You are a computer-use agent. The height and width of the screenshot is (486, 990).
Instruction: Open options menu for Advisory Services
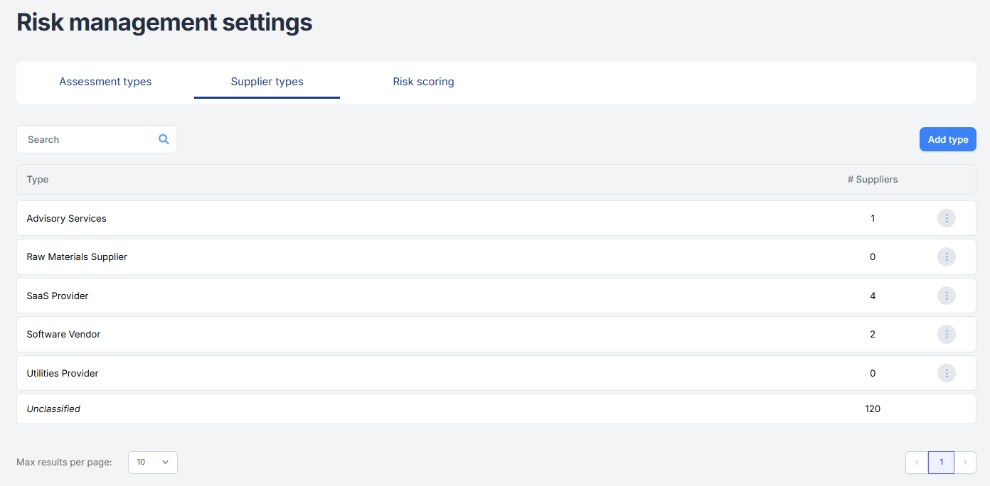coord(946,218)
